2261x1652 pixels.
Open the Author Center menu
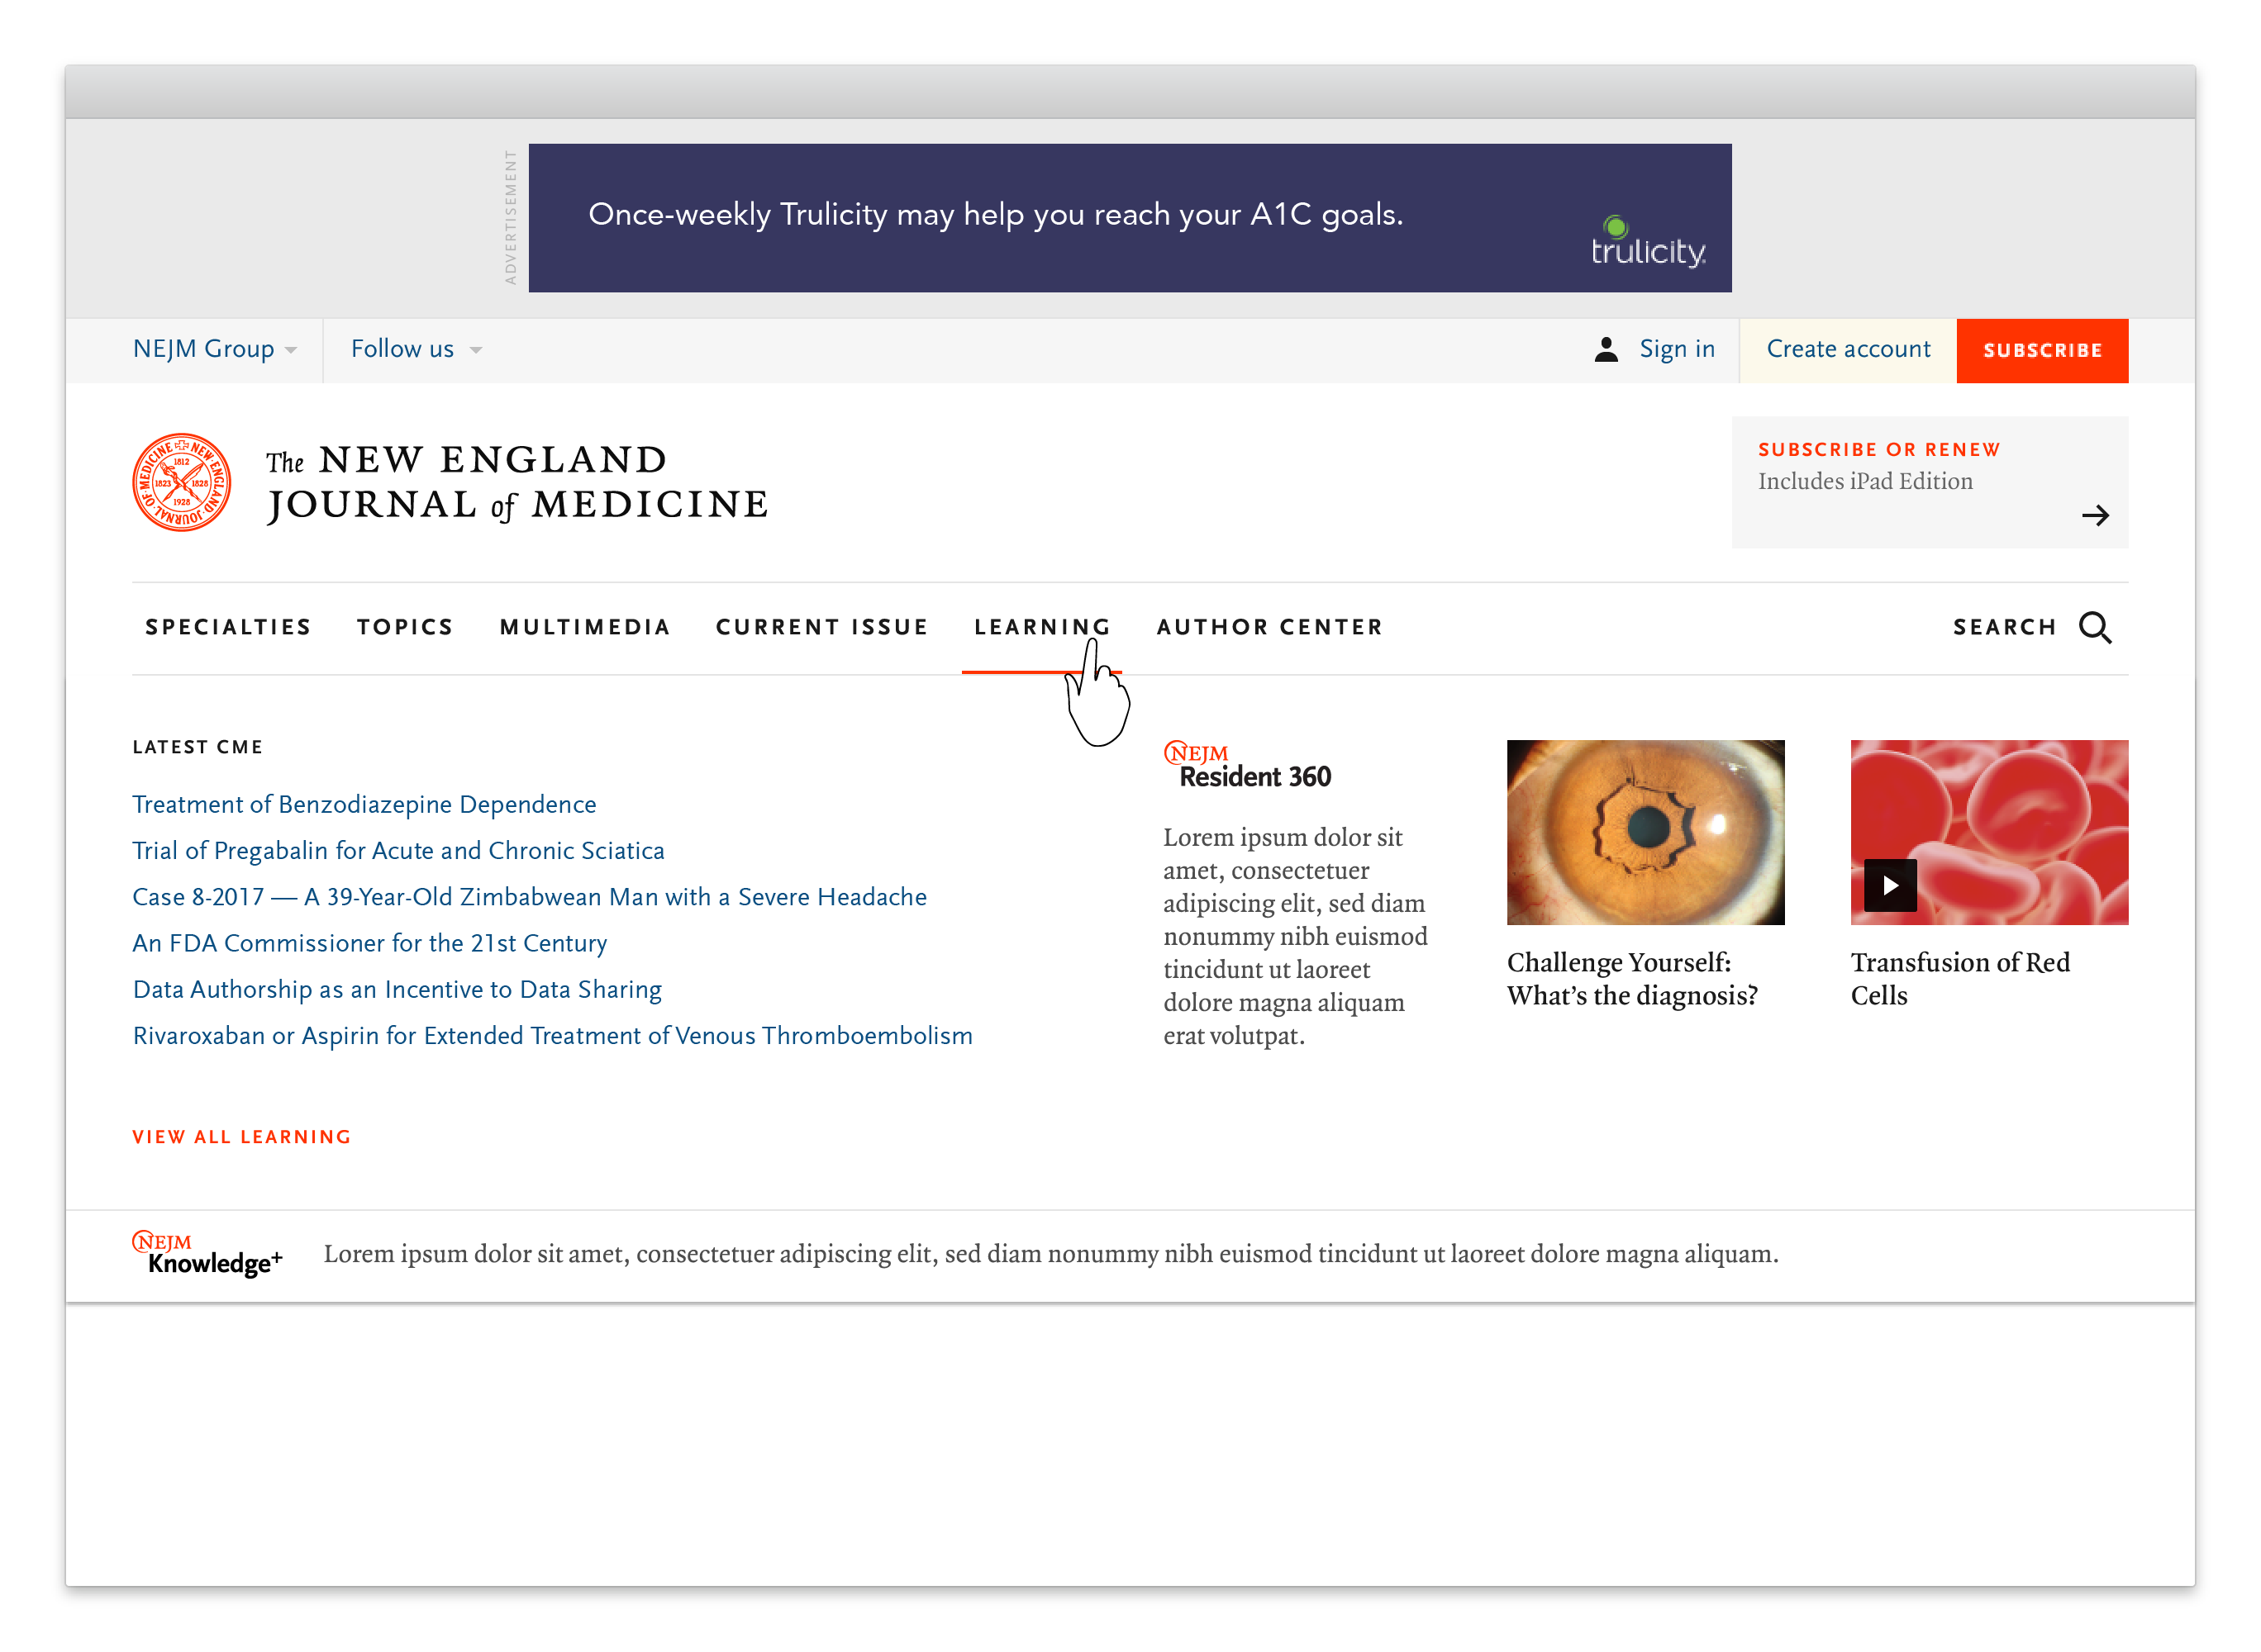(1269, 627)
